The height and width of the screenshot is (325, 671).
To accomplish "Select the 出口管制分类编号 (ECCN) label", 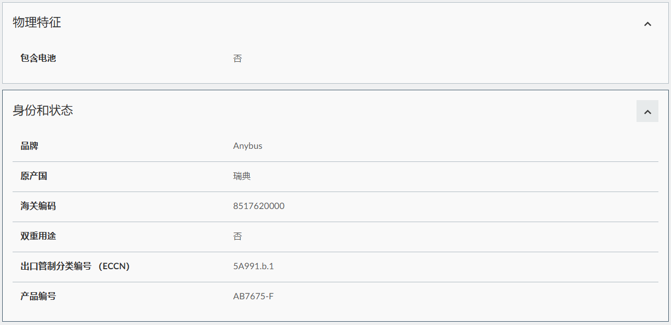I will (75, 266).
